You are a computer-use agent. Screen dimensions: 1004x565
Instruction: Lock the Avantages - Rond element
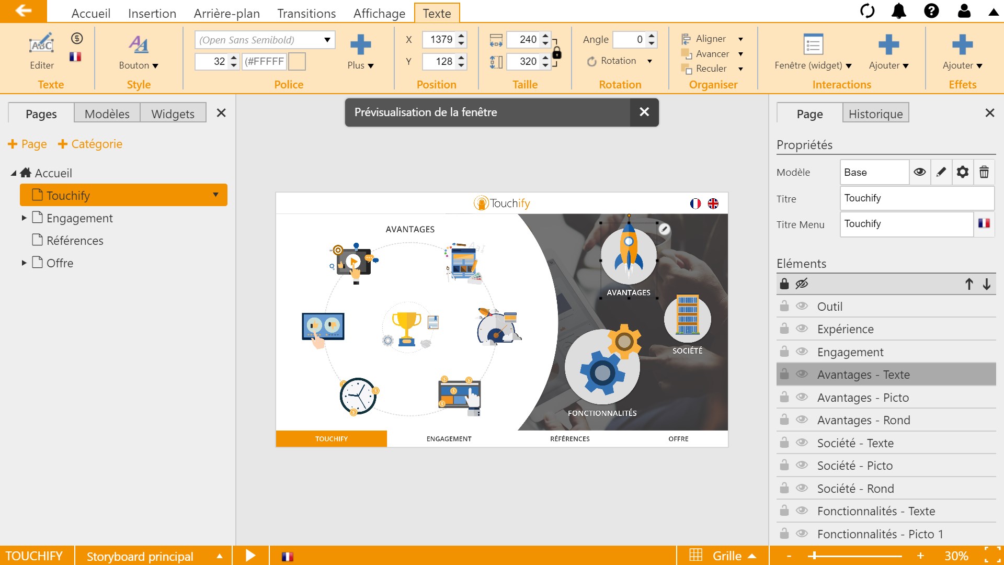coord(784,420)
